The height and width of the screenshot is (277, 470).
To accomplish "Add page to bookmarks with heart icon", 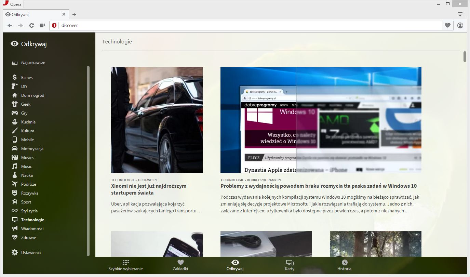I will point(447,25).
